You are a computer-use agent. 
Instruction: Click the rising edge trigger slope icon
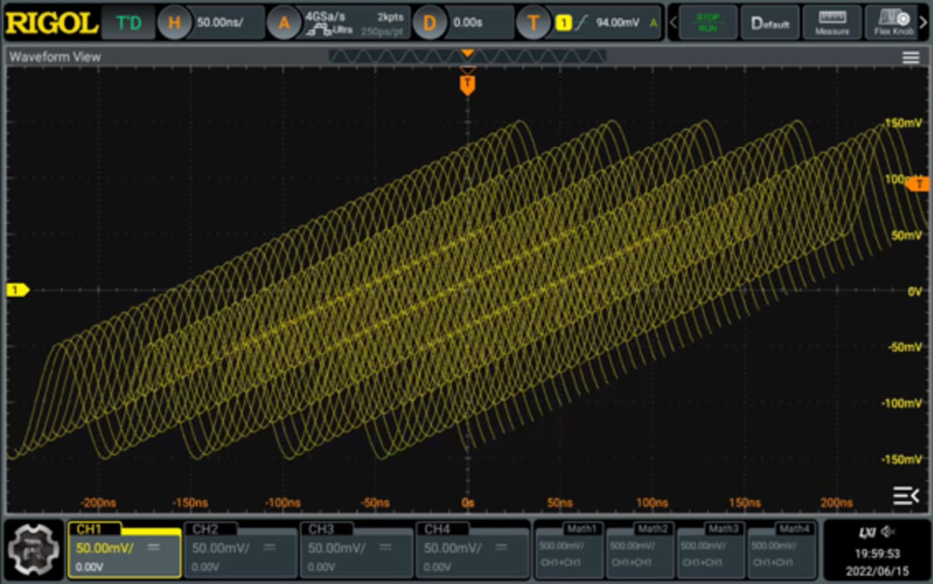click(582, 23)
